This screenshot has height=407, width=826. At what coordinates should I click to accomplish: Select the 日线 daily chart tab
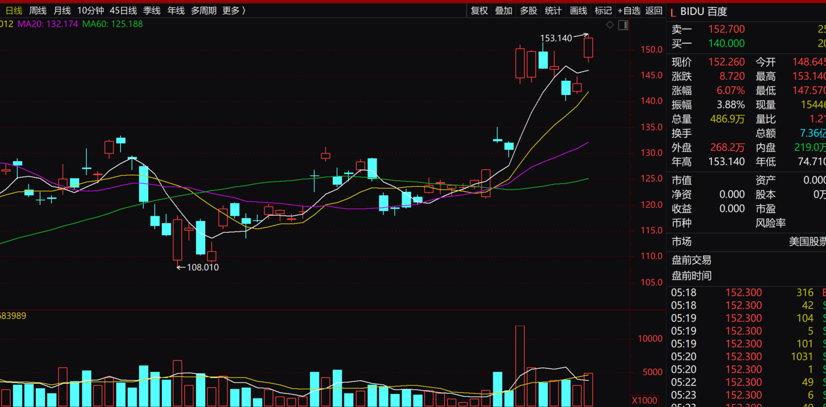click(14, 10)
